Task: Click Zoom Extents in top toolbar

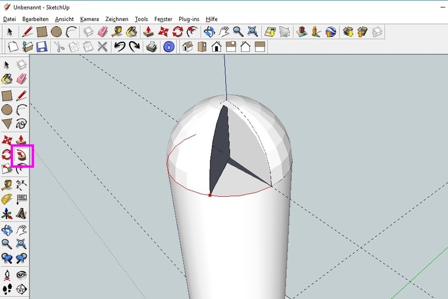Action: 253,32
